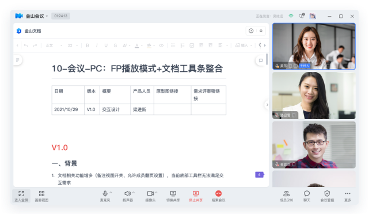Screen dimensions: 369x214
Task: Open the 正文 paragraph style dropdown
Action: [54, 45]
